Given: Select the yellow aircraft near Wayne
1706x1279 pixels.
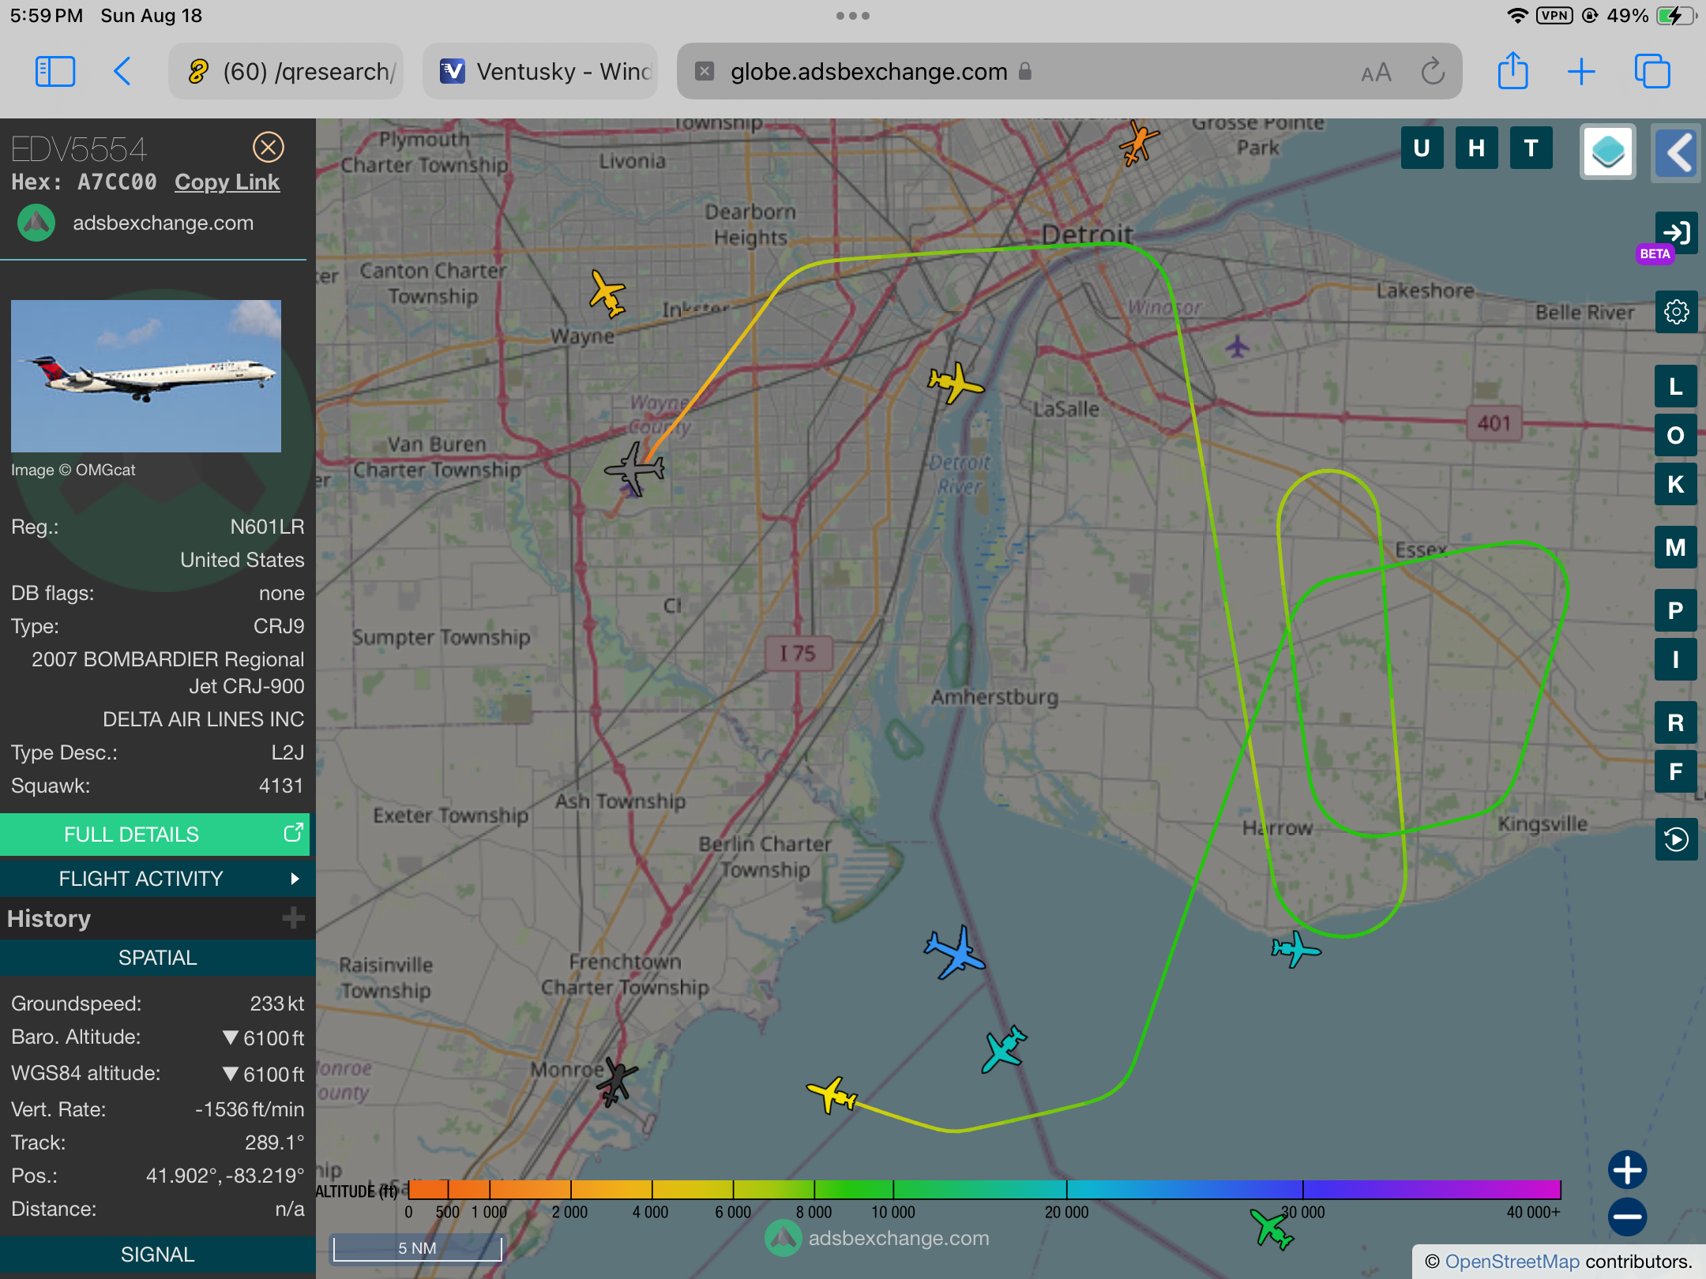Looking at the screenshot, I should coord(607,294).
